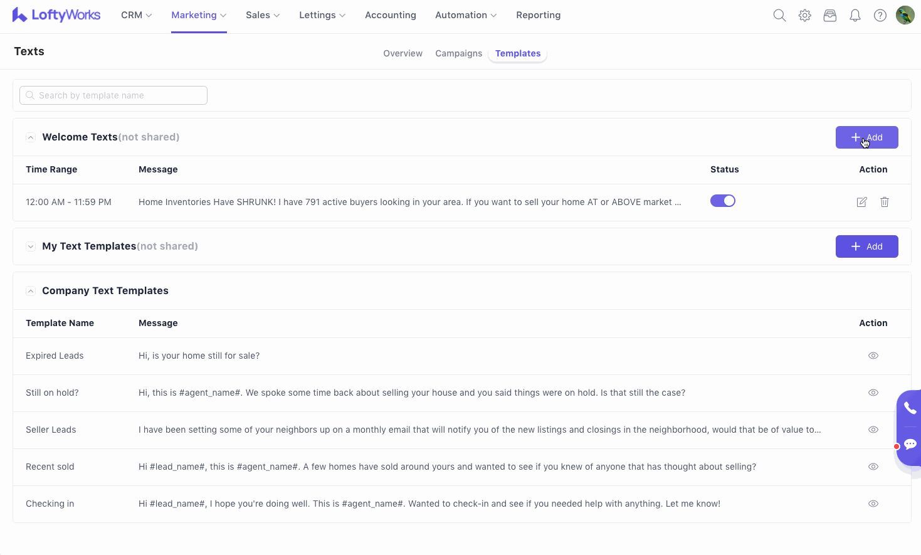
Task: Open the notifications bell
Action: coord(855,16)
